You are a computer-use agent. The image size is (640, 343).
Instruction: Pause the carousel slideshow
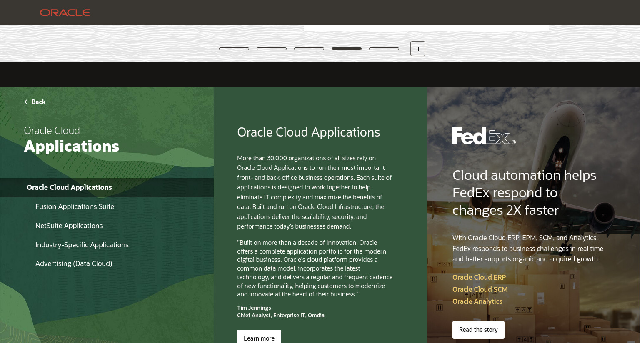point(418,49)
